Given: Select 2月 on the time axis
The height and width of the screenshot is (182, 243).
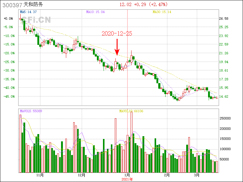Looking at the screenshot, I should pyautogui.click(x=166, y=175).
